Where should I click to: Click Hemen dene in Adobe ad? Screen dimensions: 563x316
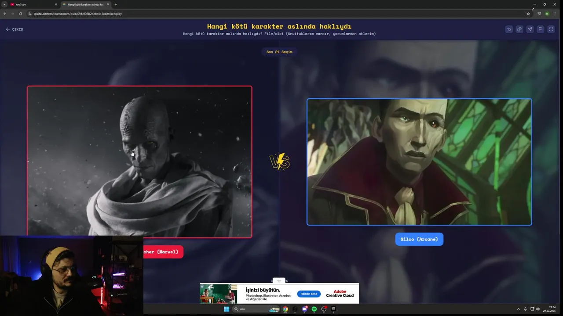click(x=309, y=294)
